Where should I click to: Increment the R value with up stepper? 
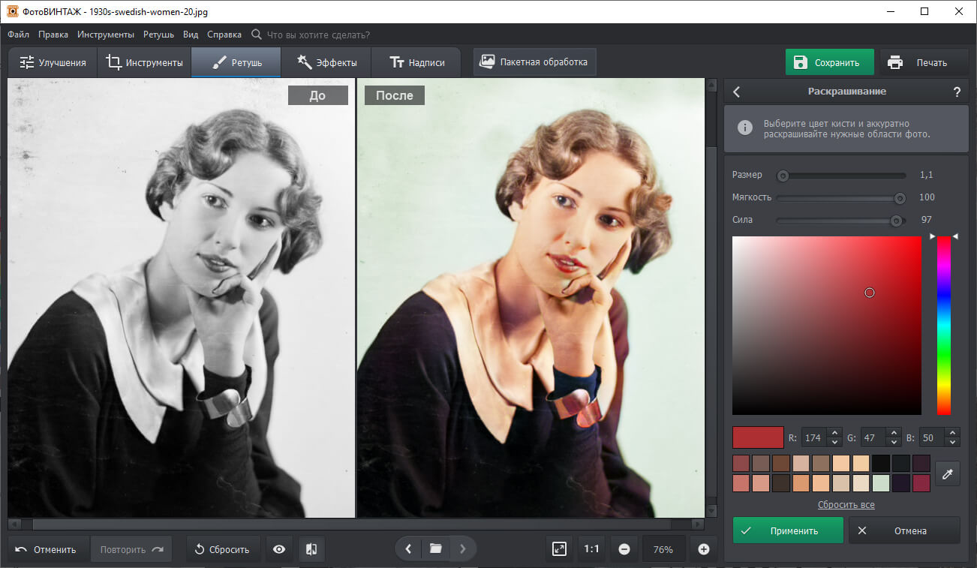[x=836, y=433]
